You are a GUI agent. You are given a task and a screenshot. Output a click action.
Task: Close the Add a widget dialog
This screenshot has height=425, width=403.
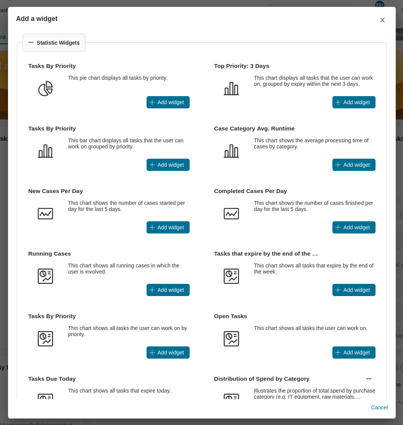click(382, 20)
